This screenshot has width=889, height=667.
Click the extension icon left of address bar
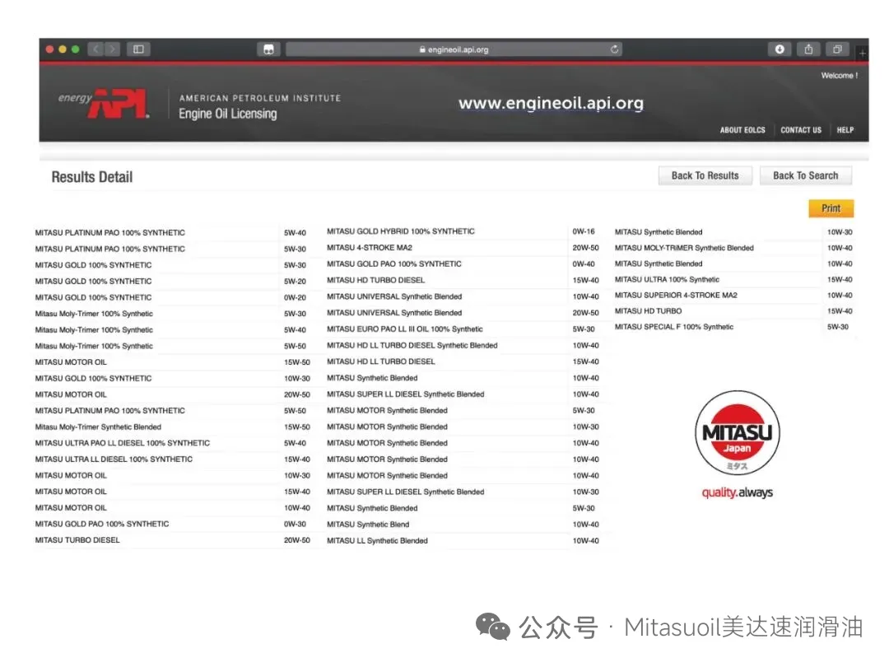(x=268, y=49)
